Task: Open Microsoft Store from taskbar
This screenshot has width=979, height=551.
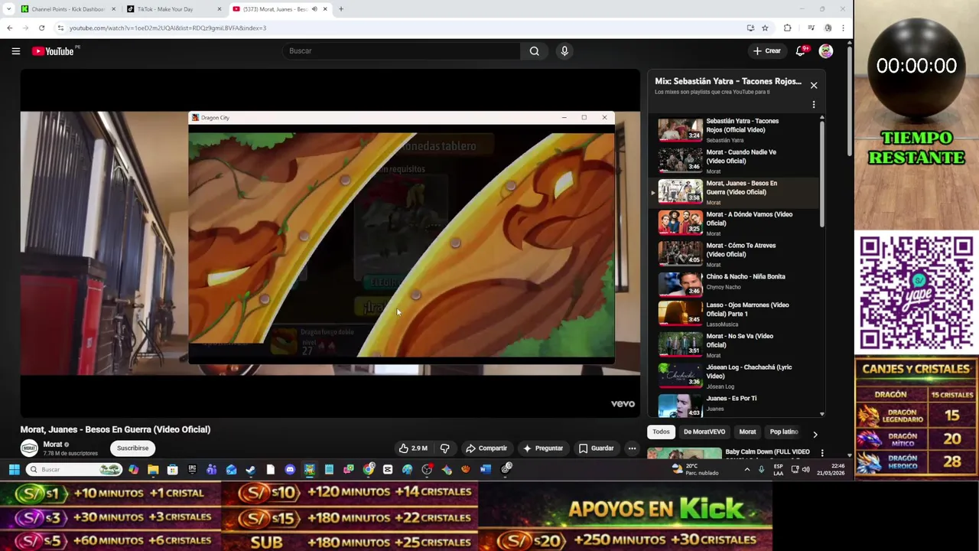Action: tap(173, 469)
